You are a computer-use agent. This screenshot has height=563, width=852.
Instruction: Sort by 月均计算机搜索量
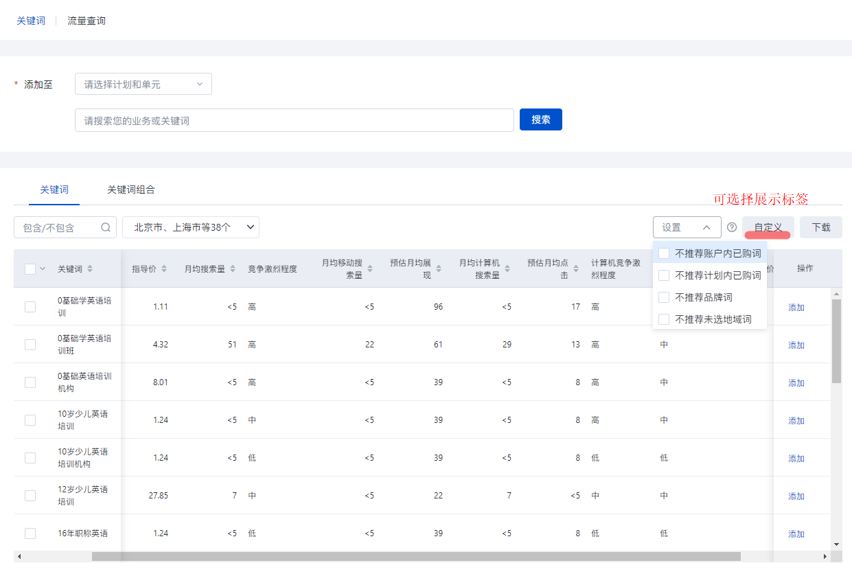coord(507,268)
